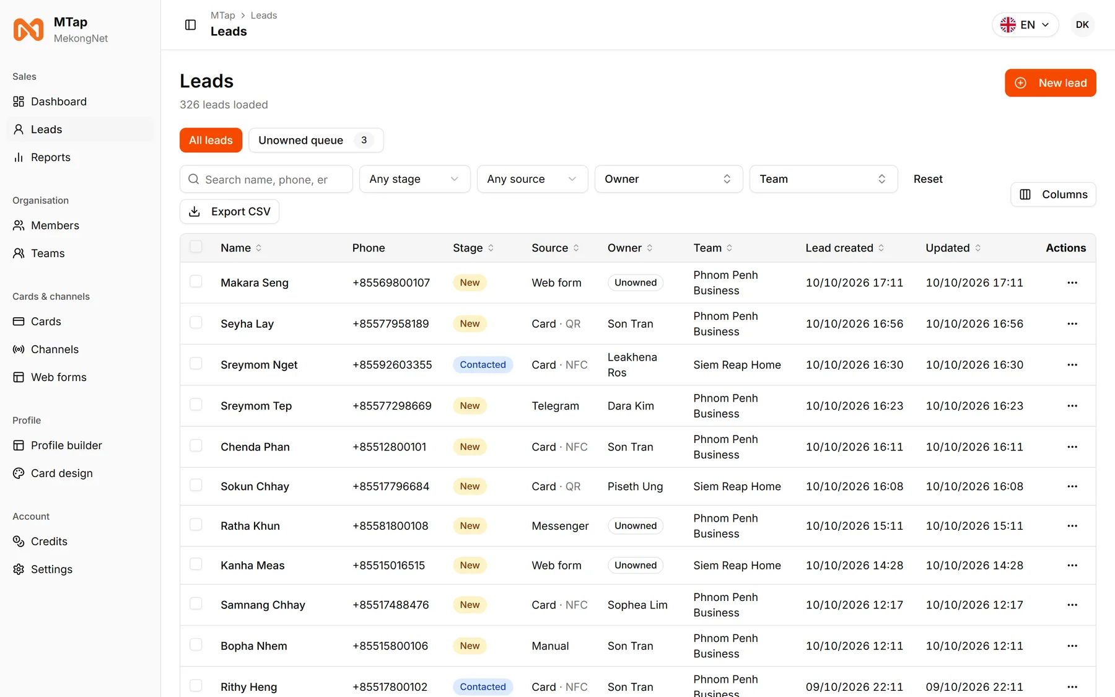The width and height of the screenshot is (1115, 697).
Task: Check the Ratha Khun row checkbox
Action: pos(196,525)
